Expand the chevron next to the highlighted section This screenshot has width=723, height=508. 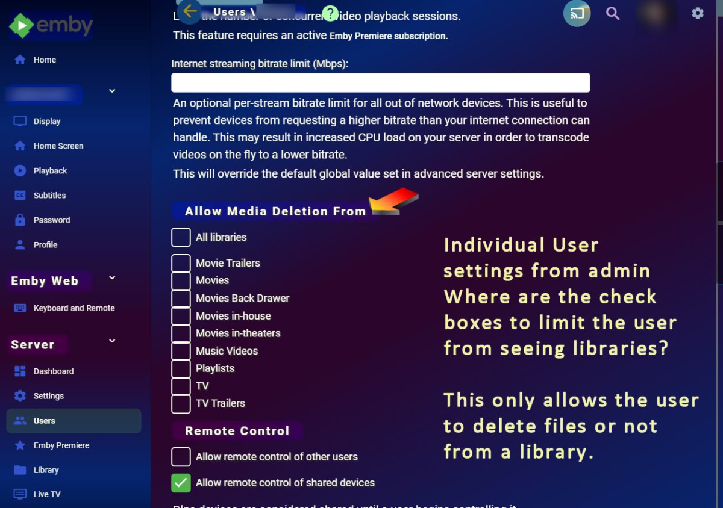(111, 90)
